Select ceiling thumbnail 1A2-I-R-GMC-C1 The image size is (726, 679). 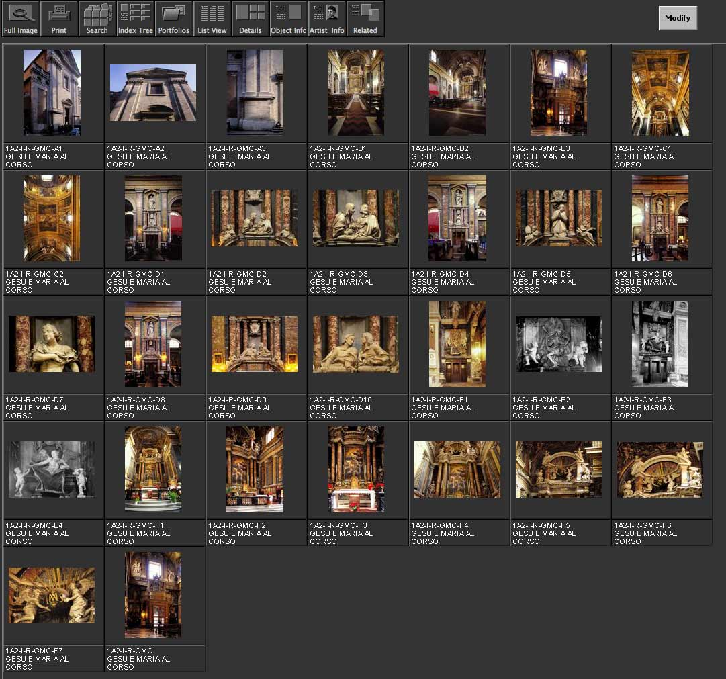(660, 93)
